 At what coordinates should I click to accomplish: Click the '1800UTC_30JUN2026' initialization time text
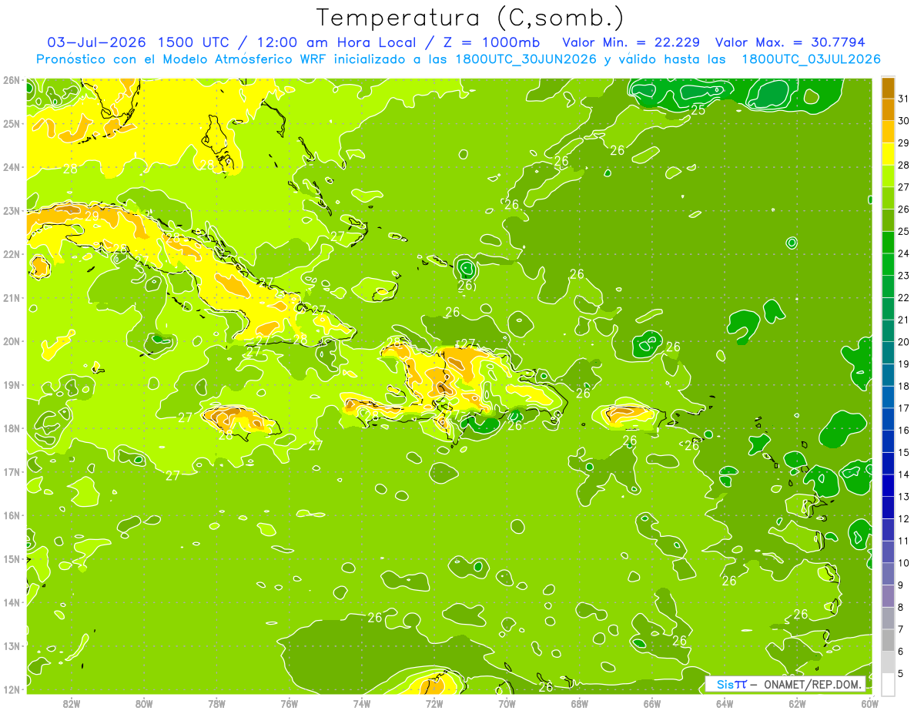click(x=526, y=59)
